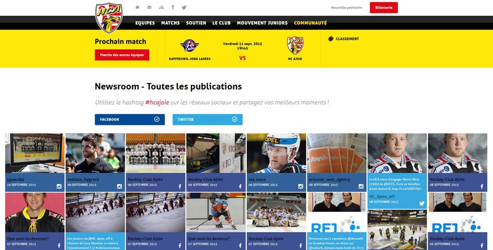Click Instagram icon on yguerdat post
Image resolution: width=493 pixels, height=250 pixels.
pos(59,186)
